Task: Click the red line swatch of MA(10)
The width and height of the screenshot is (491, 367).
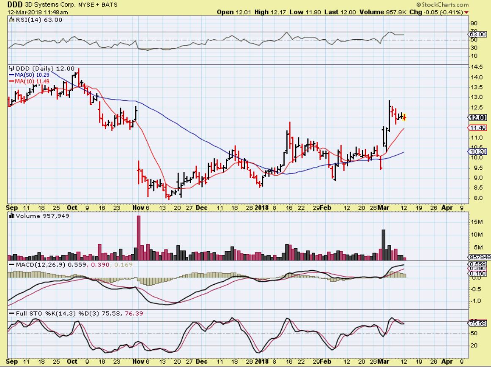Action: 11,81
